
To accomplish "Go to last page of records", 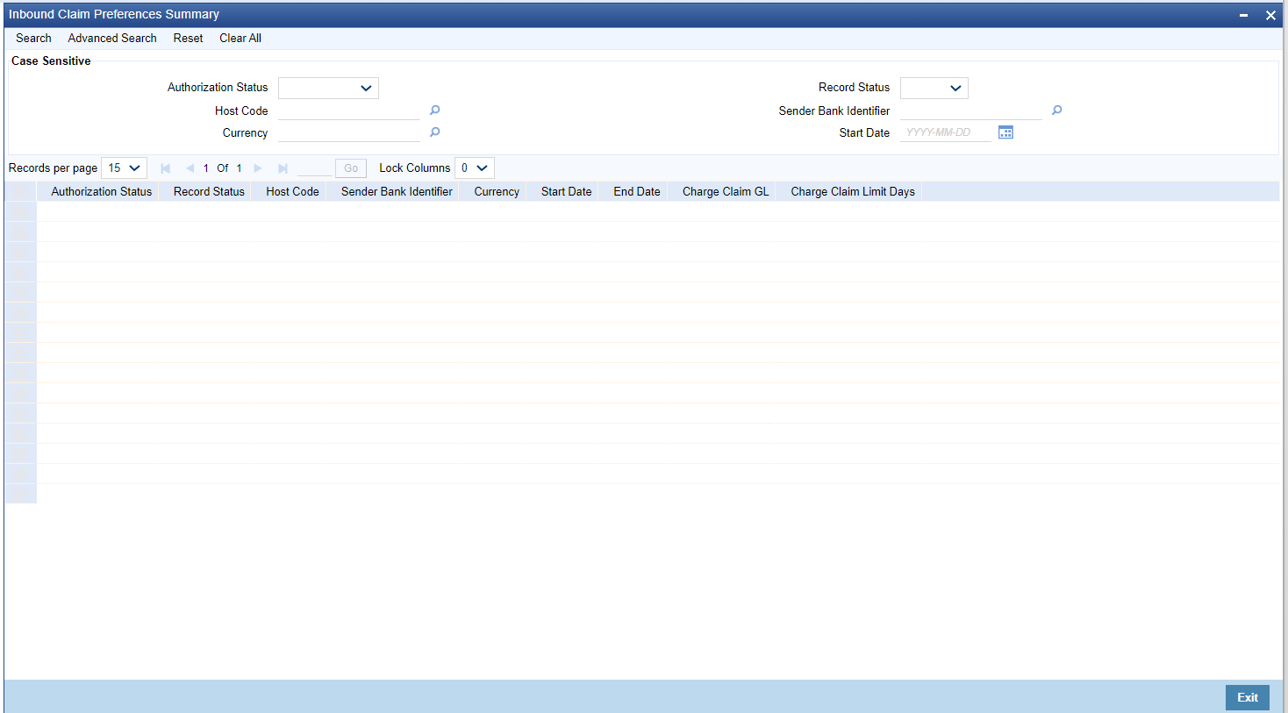I will click(x=283, y=168).
